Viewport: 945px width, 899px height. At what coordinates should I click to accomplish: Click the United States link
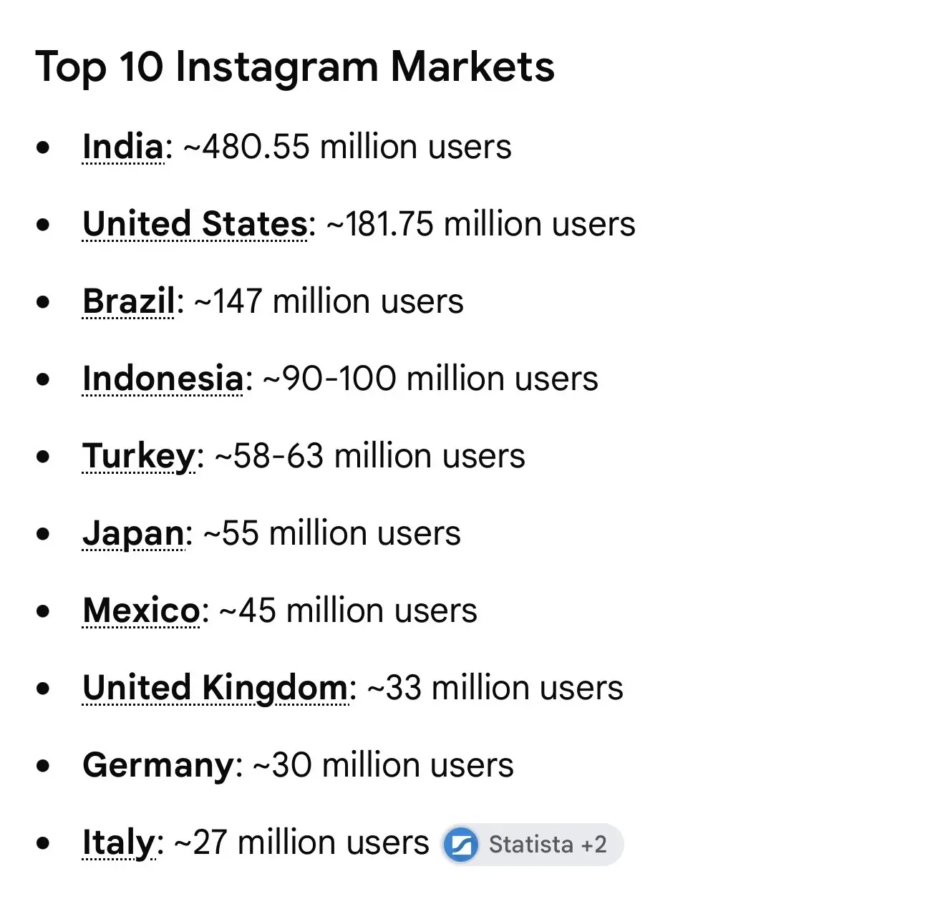point(195,224)
